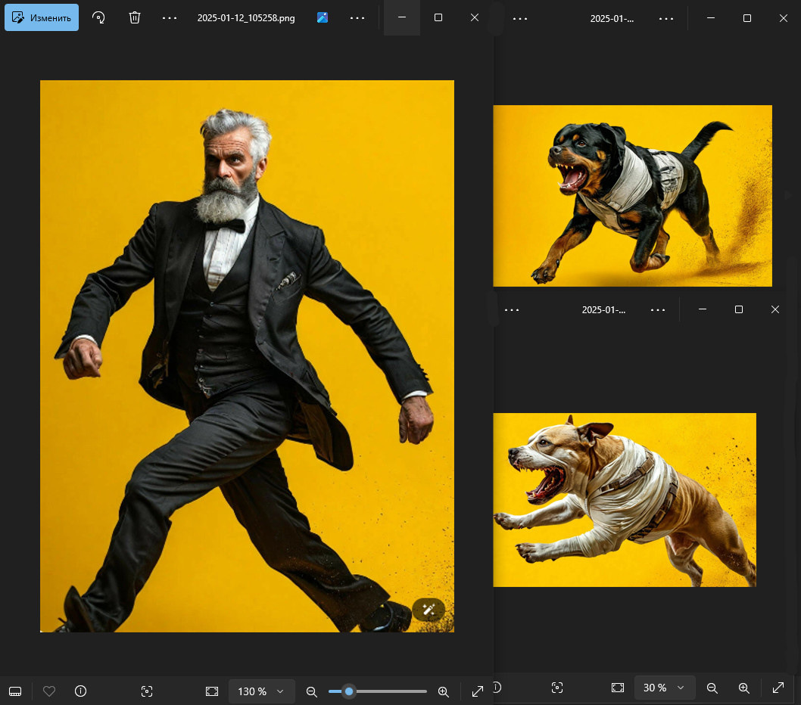Click the visual search scan icon in the main window

tap(147, 691)
